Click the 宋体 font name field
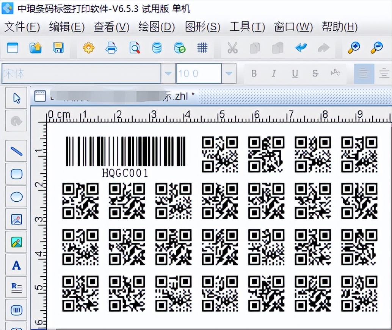This screenshot has width=392, height=330. 81,73
